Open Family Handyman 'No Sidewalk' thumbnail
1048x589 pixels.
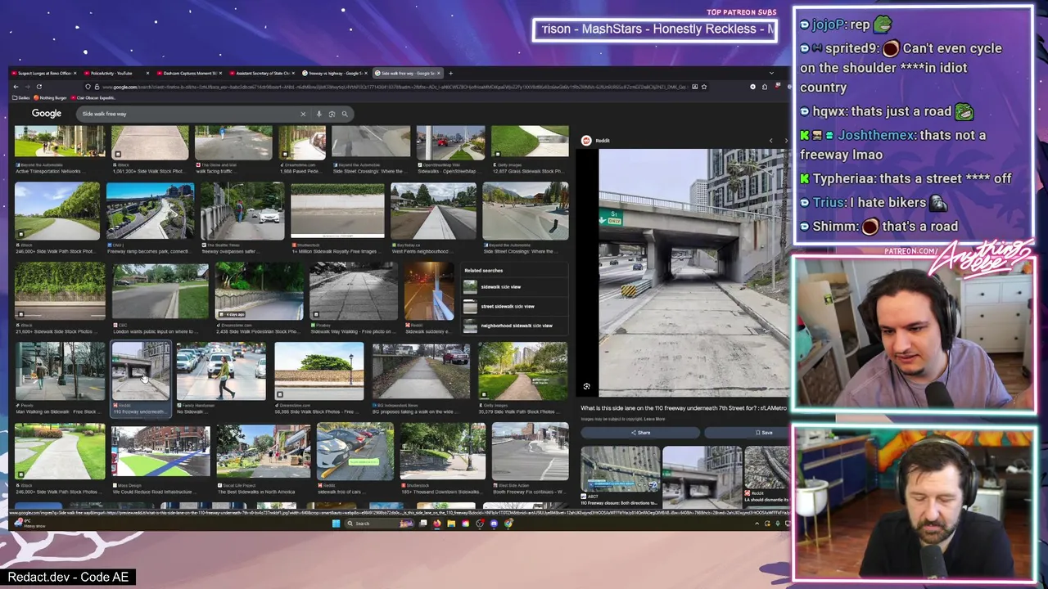click(220, 371)
